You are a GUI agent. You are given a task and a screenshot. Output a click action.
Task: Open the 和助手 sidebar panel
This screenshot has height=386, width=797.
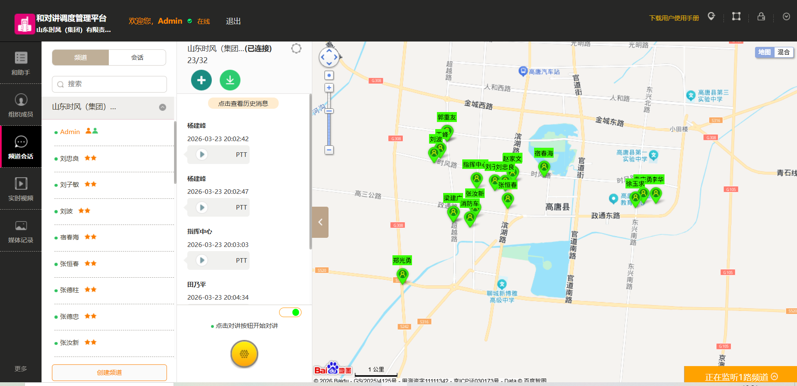tap(21, 63)
